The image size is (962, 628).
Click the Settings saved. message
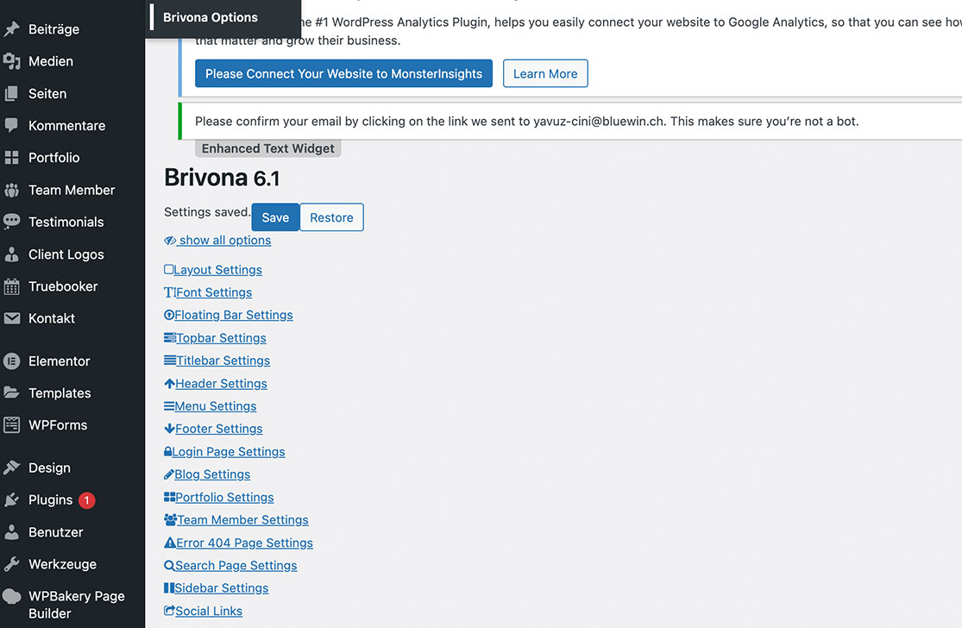pyautogui.click(x=207, y=212)
